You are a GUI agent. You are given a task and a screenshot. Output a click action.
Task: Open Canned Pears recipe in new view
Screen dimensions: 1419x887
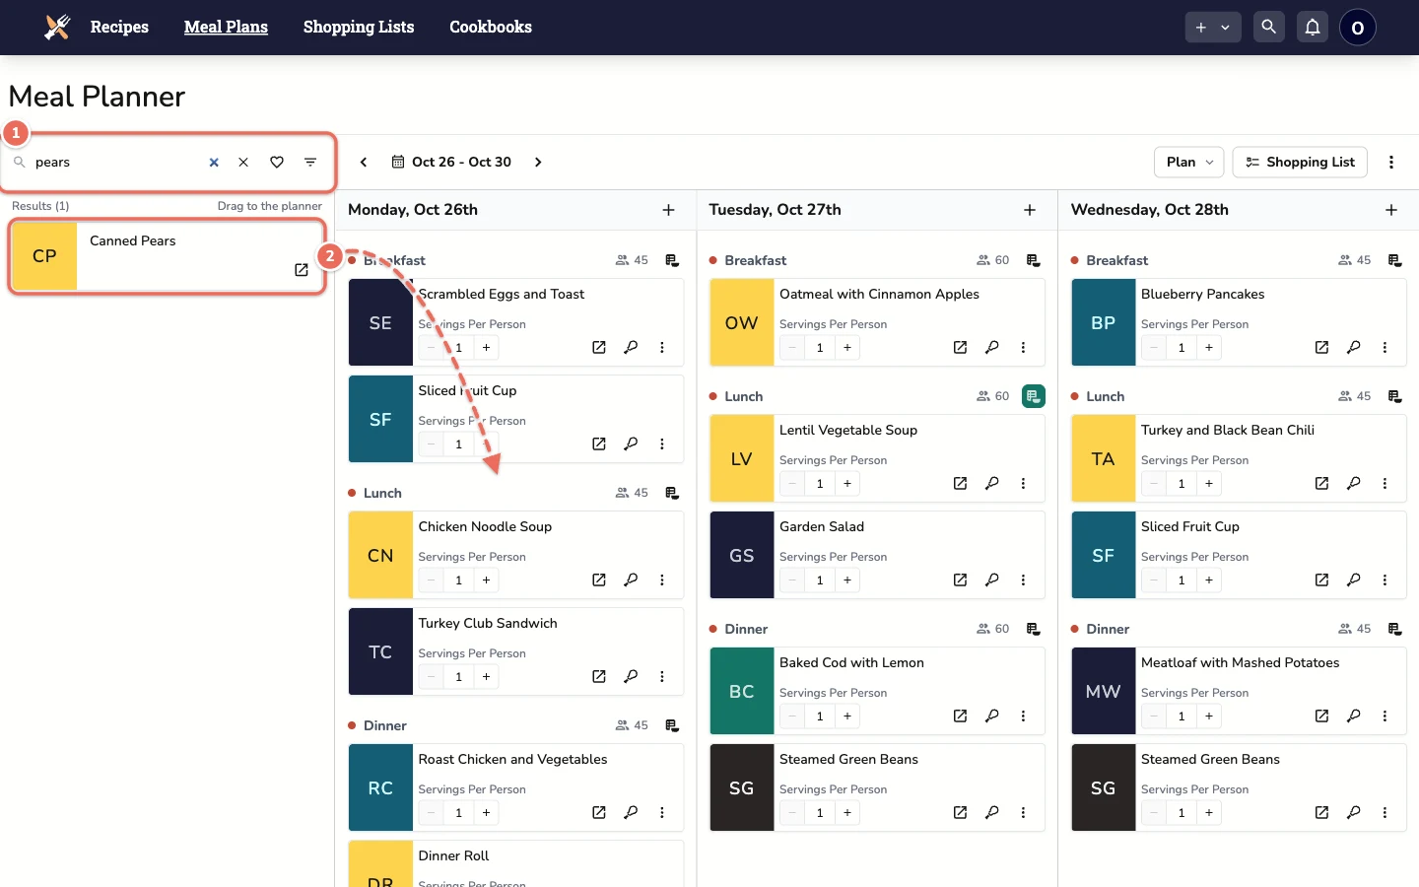tap(302, 270)
